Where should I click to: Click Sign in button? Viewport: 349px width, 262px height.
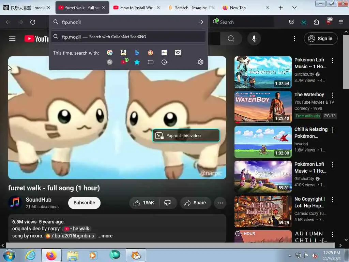[x=320, y=39]
